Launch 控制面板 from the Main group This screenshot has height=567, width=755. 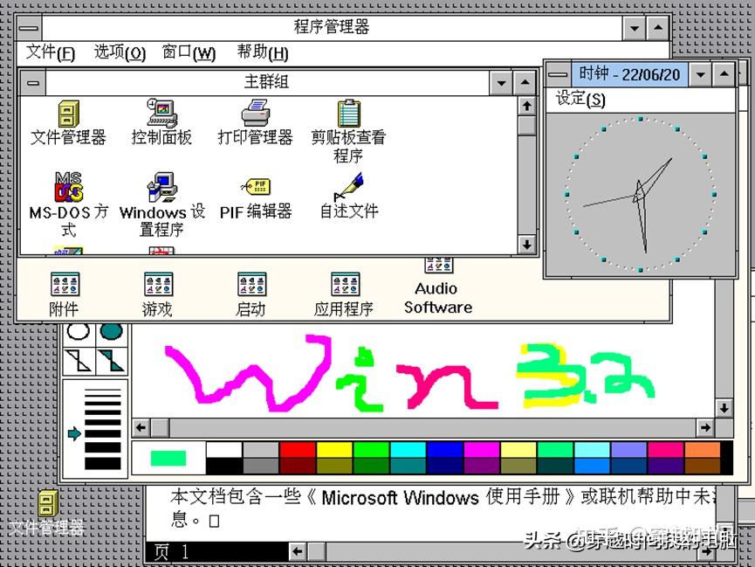coord(161,114)
